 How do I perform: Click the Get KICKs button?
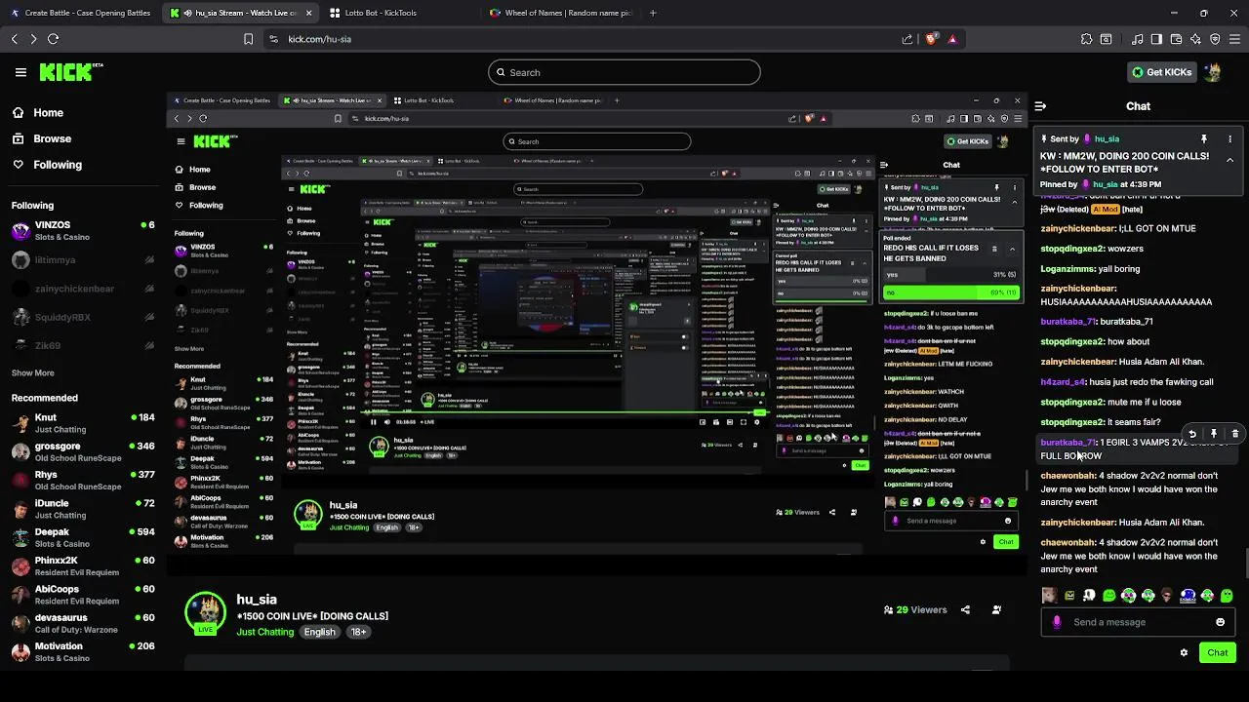[x=1161, y=72]
